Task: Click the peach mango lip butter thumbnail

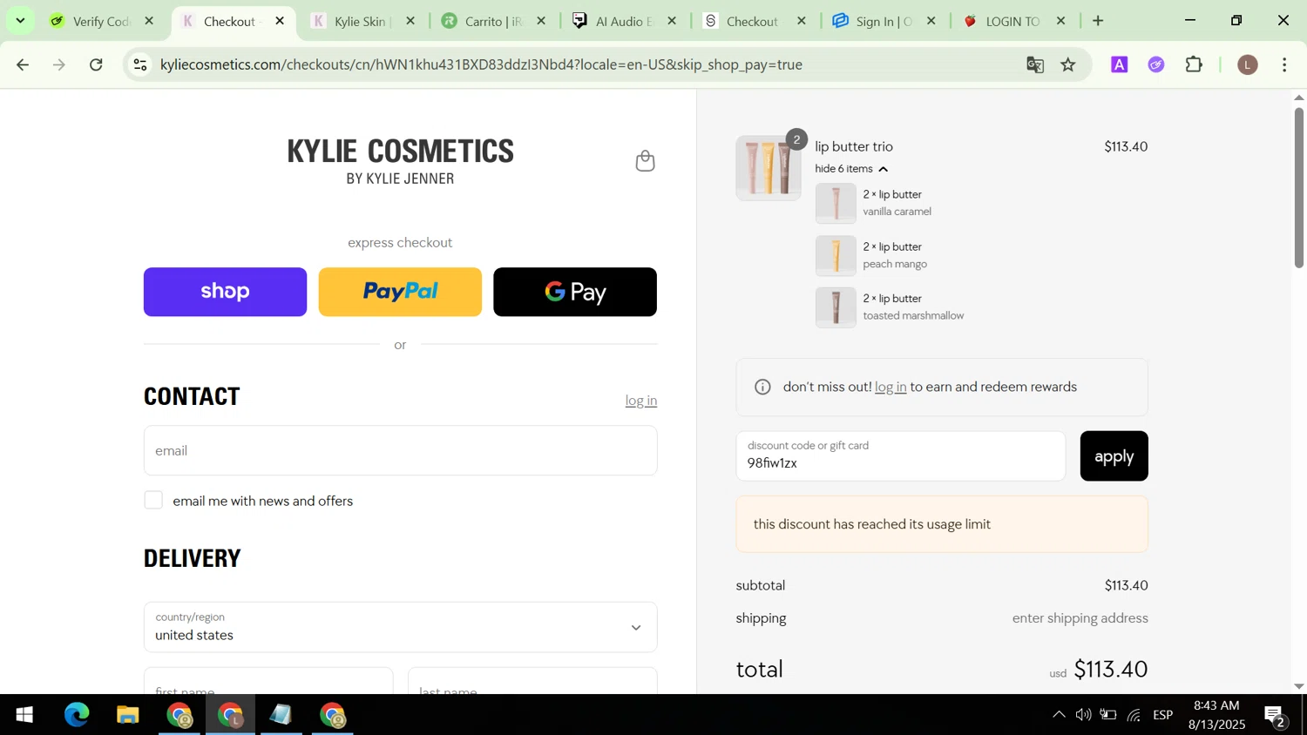Action: [836, 255]
